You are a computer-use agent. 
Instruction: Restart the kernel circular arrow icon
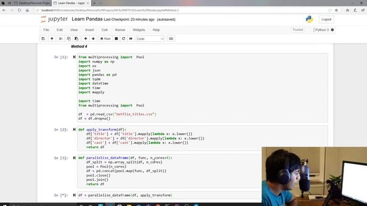124,38
